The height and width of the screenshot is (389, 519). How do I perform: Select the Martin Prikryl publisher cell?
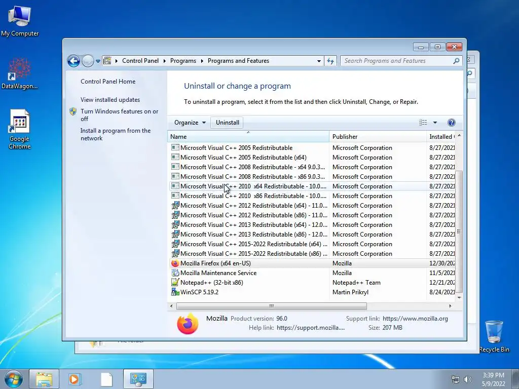point(350,292)
